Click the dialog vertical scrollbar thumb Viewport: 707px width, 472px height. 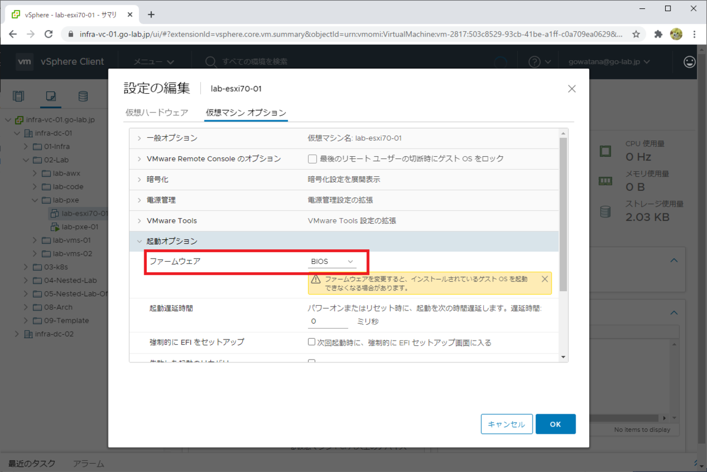(x=563, y=214)
